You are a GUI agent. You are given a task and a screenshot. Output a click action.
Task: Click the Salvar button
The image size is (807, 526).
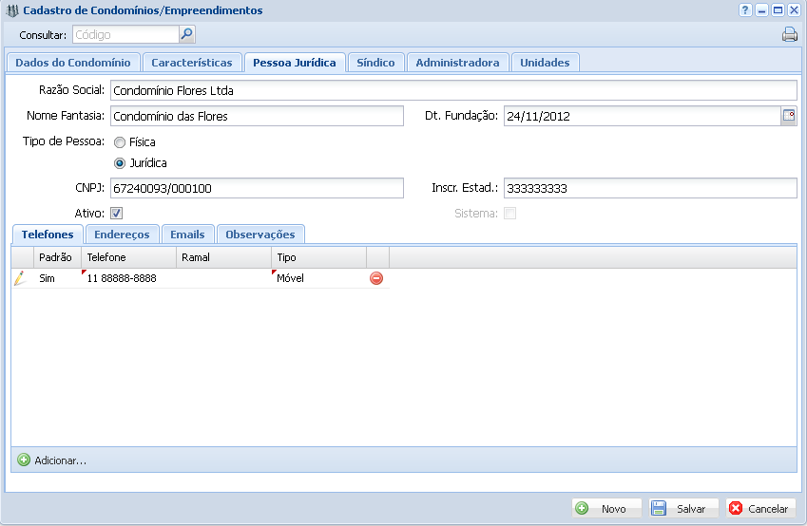pyautogui.click(x=683, y=509)
